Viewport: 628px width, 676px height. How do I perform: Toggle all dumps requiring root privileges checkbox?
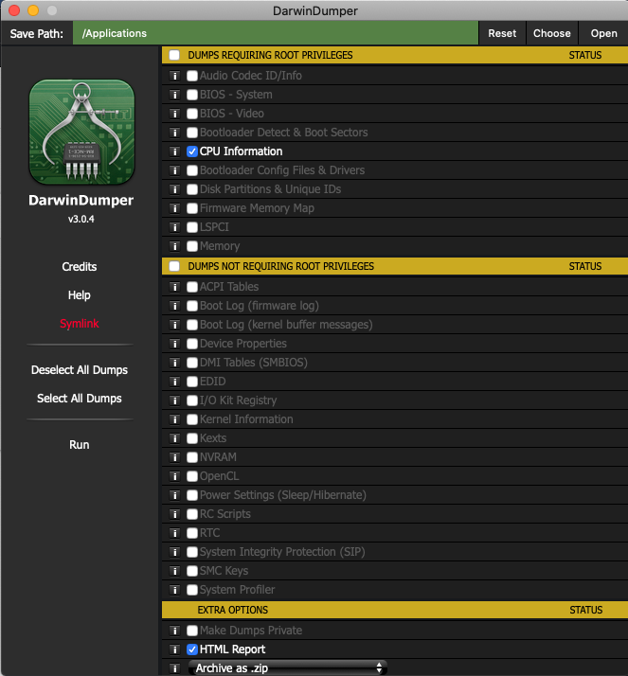pyautogui.click(x=174, y=55)
